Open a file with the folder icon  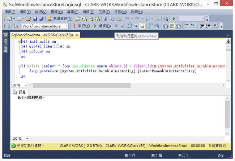(29, 19)
